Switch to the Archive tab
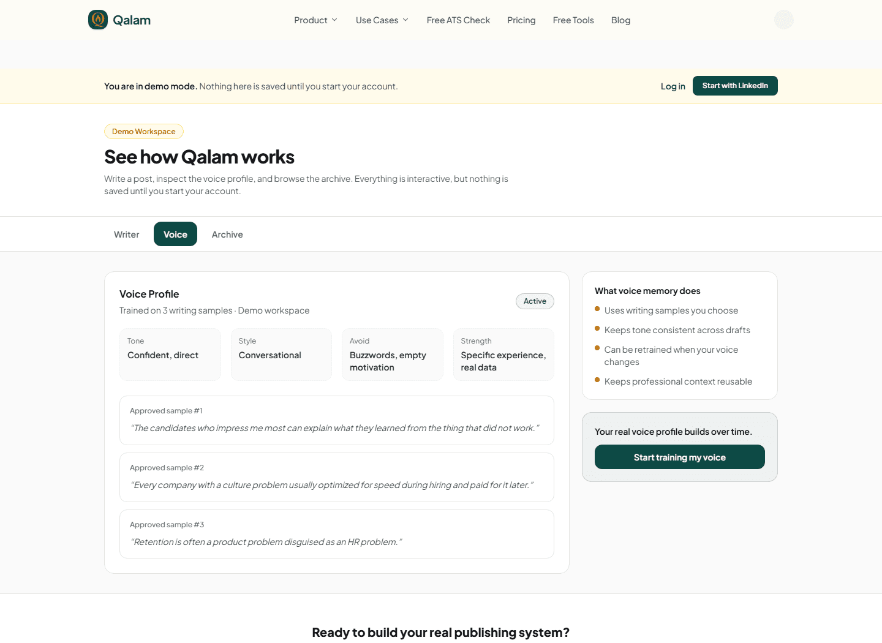 (x=227, y=235)
